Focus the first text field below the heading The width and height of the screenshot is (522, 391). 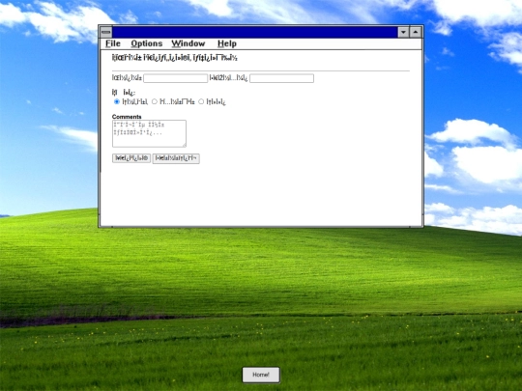pos(175,78)
